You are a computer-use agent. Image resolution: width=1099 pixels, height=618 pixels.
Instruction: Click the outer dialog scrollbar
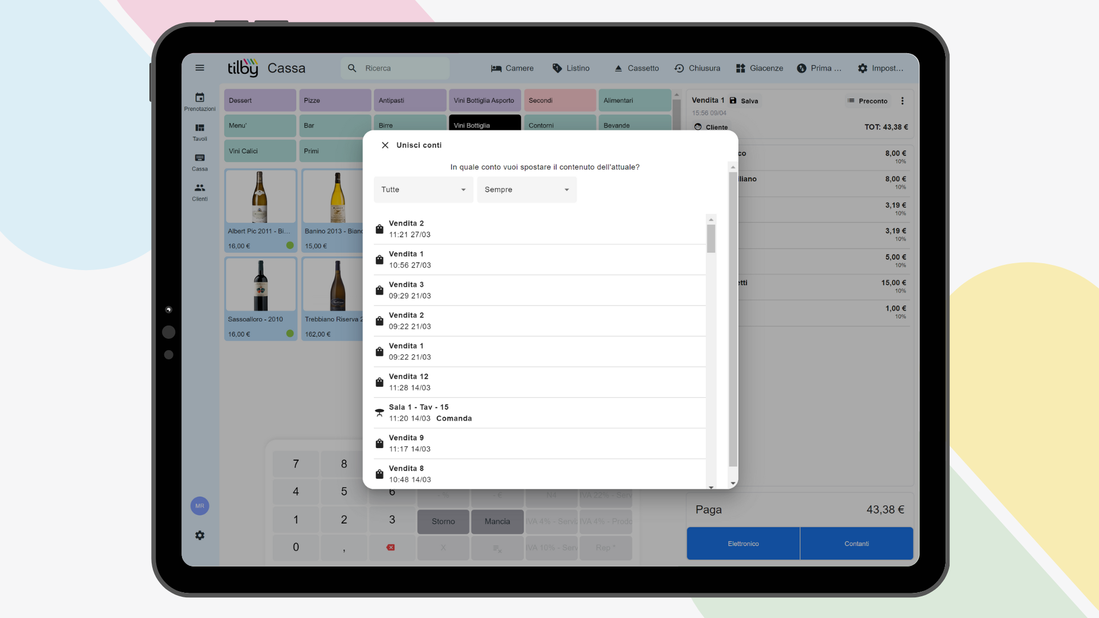733,319
